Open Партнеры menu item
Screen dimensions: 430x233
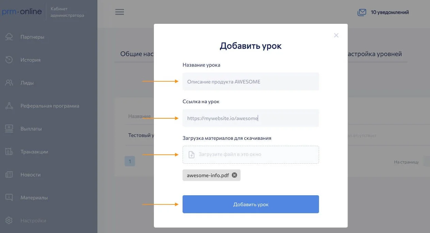(32, 37)
